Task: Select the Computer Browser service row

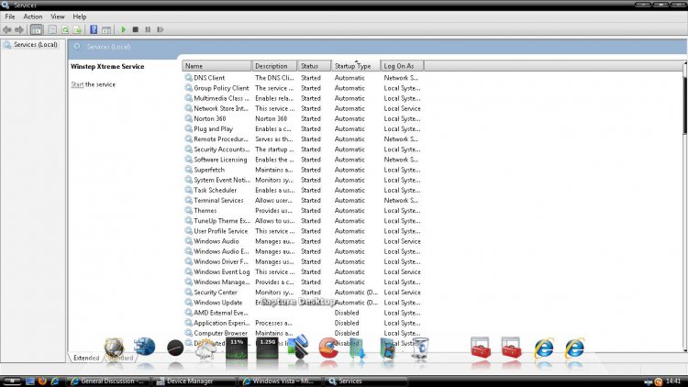Action: pyautogui.click(x=303, y=333)
